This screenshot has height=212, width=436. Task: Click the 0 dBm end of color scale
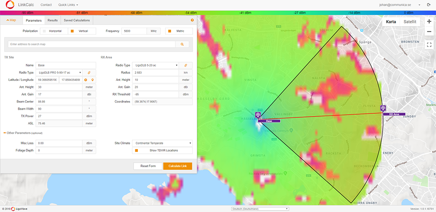(409, 13)
